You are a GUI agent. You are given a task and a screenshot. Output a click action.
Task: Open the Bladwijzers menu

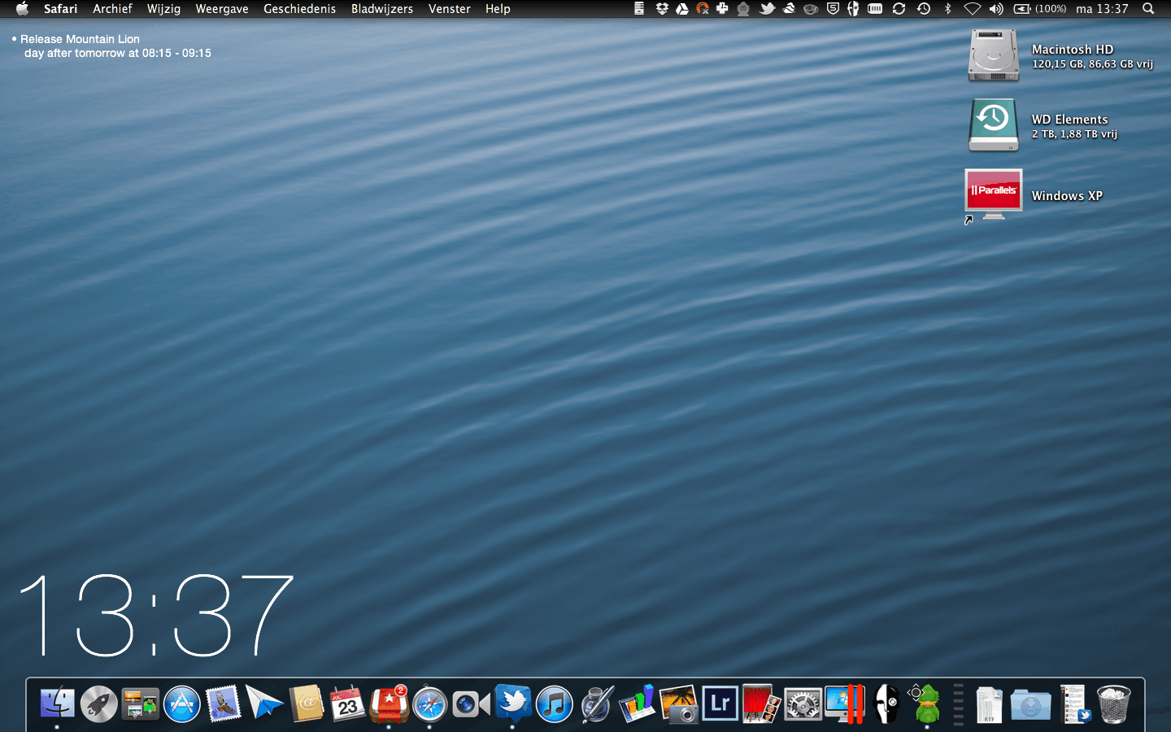(x=381, y=9)
